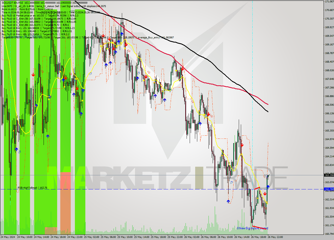Click the '24 May 18:00' time axis label
Screen dimensions: 334x240
59,237
